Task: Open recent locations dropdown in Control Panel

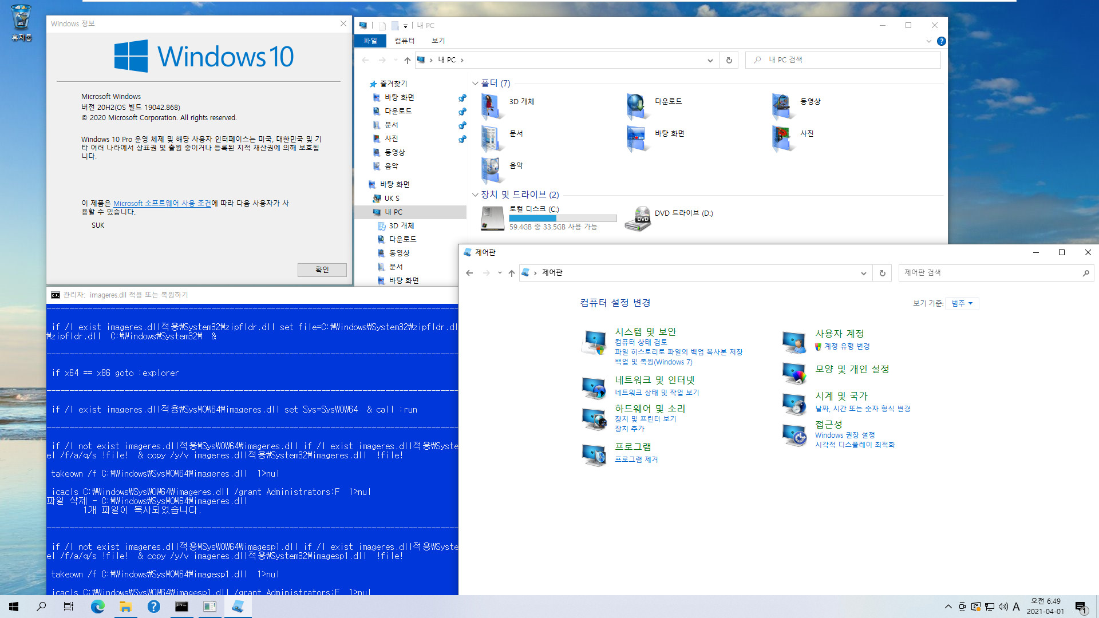Action: (x=500, y=273)
